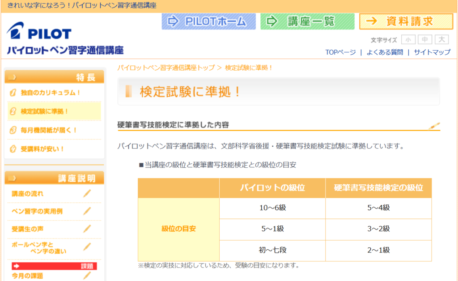458x281 pixels.
Task: Click breadcrumb text 検定試験に準拠！
Action: [249, 68]
